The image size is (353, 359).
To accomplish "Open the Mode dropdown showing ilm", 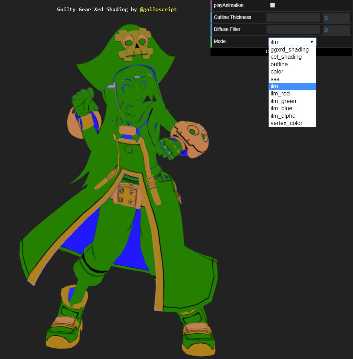I will 292,42.
